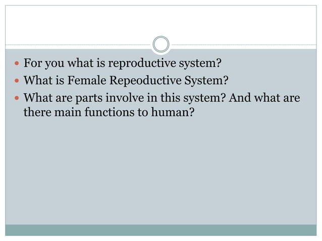This screenshot has height=241, width=322.
Task: Click the word 'reproductive' in first bullet
Action: (x=142, y=64)
